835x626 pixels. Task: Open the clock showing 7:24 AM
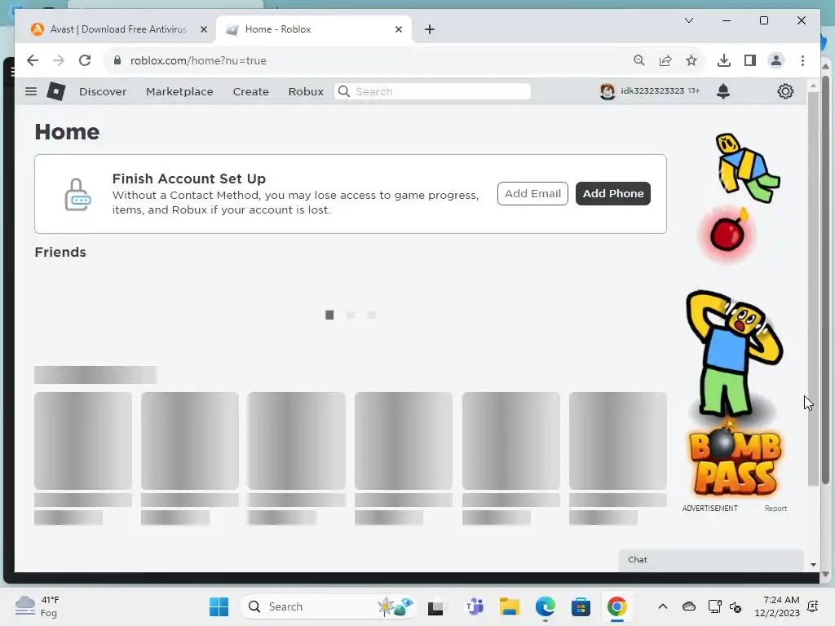pos(777,606)
